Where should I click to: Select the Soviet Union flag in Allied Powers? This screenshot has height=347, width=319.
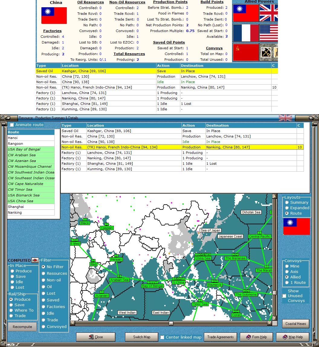pyautogui.click(x=246, y=52)
